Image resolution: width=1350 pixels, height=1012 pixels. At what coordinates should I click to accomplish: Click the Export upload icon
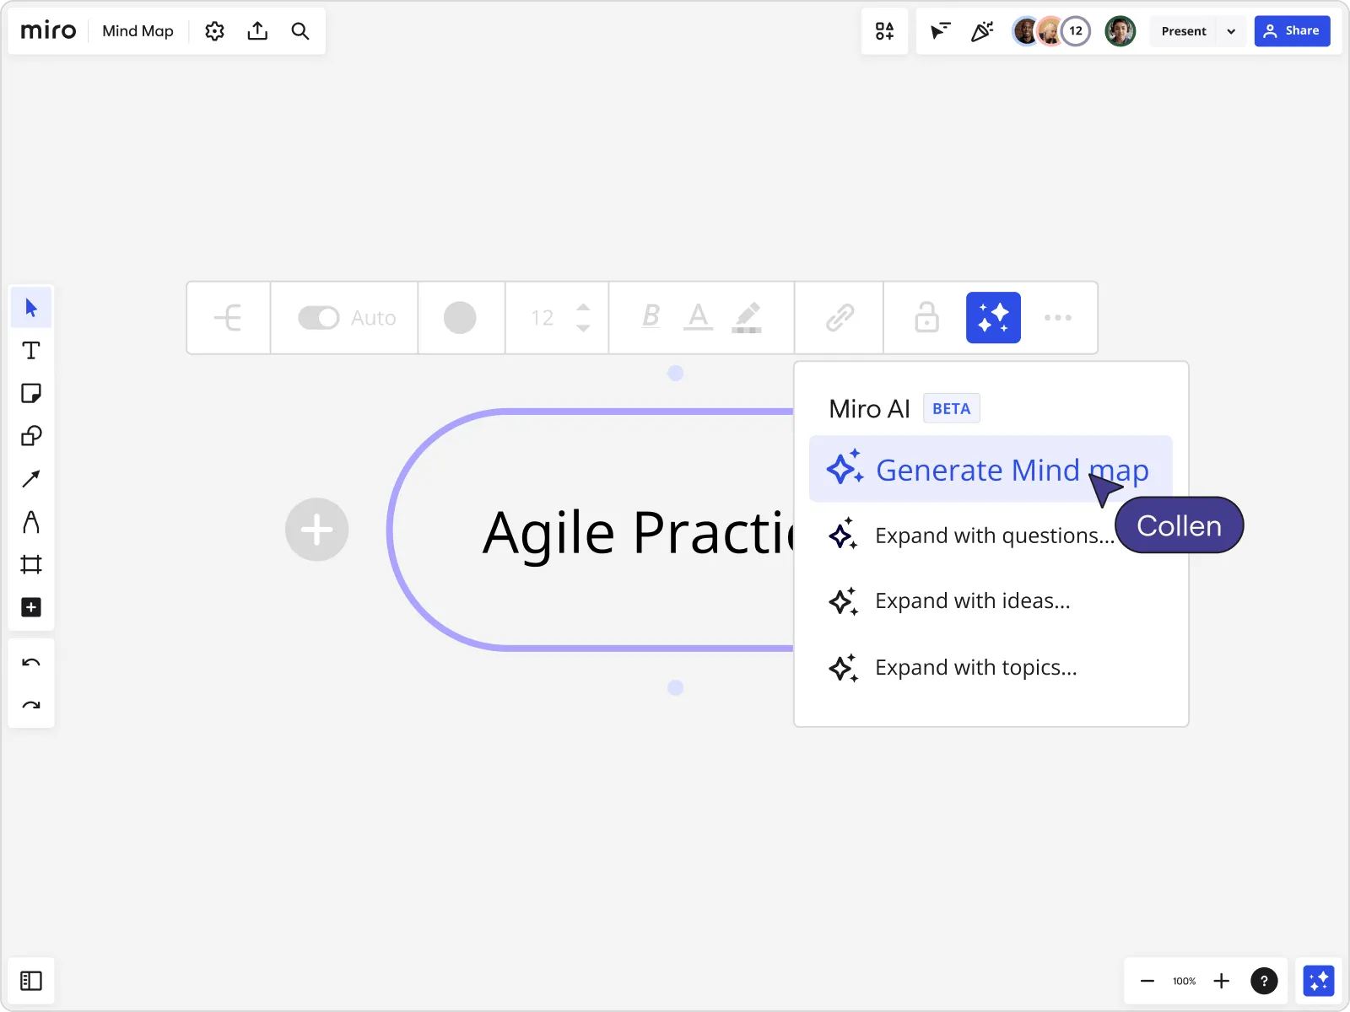pyautogui.click(x=257, y=31)
